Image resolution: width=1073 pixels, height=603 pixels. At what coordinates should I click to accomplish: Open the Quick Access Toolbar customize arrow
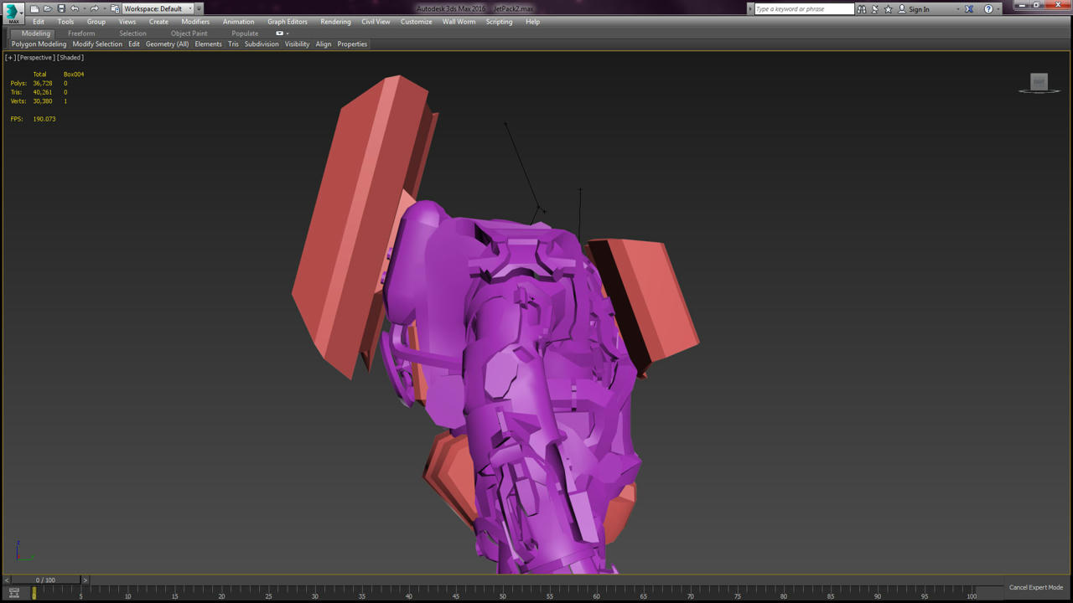point(200,8)
